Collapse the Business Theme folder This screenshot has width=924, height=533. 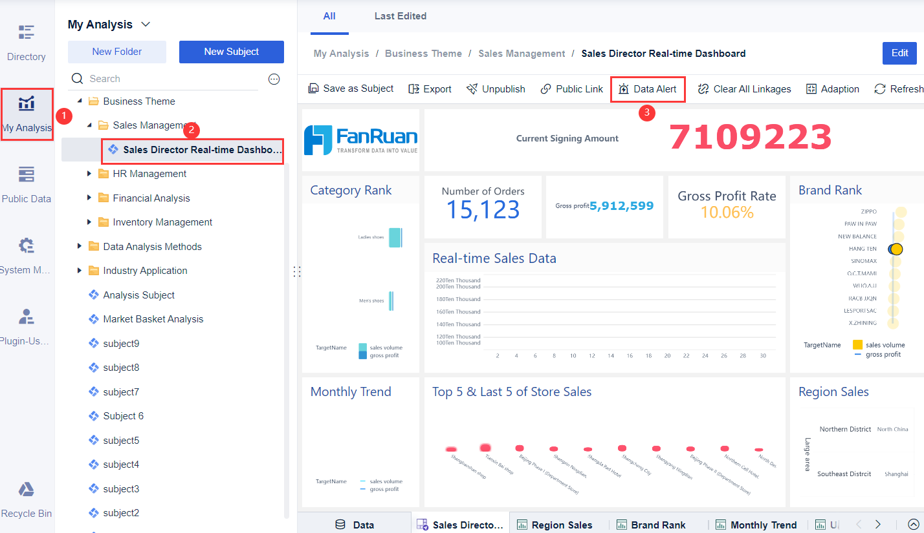point(80,101)
